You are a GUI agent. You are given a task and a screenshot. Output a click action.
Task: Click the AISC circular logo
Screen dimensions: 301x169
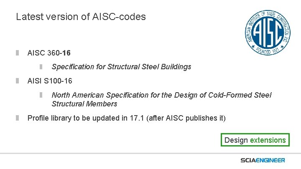[x=268, y=33]
